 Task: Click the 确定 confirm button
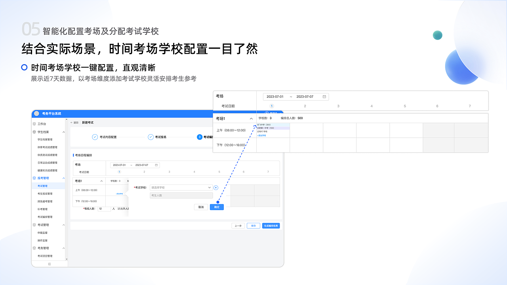tap(217, 207)
